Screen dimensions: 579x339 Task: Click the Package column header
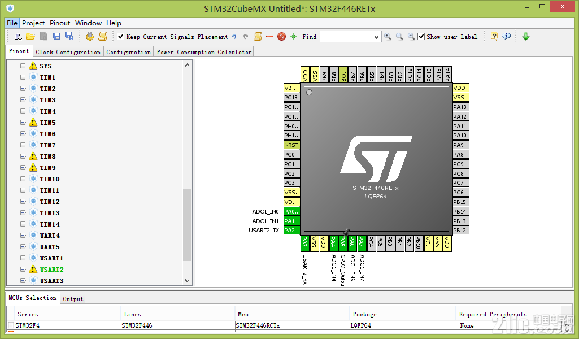(403, 314)
